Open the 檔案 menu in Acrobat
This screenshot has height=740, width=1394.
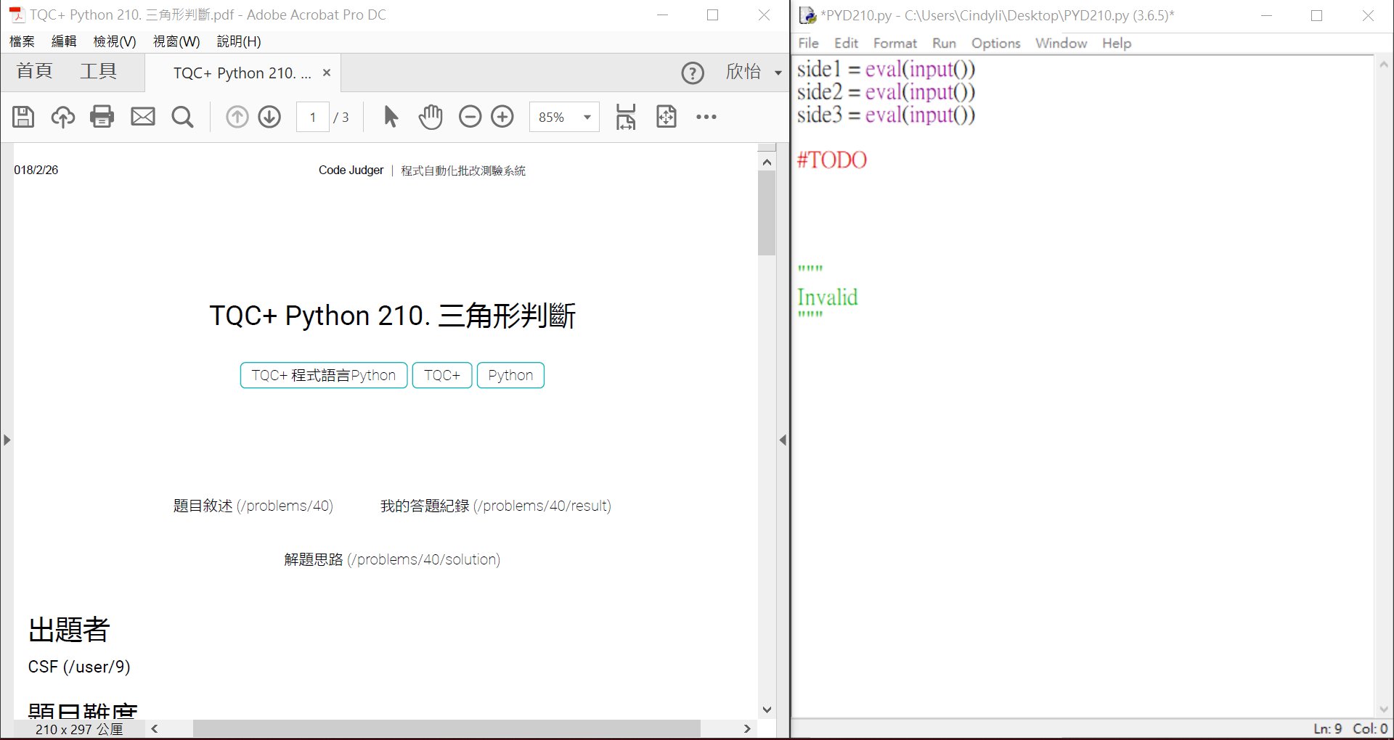point(22,41)
